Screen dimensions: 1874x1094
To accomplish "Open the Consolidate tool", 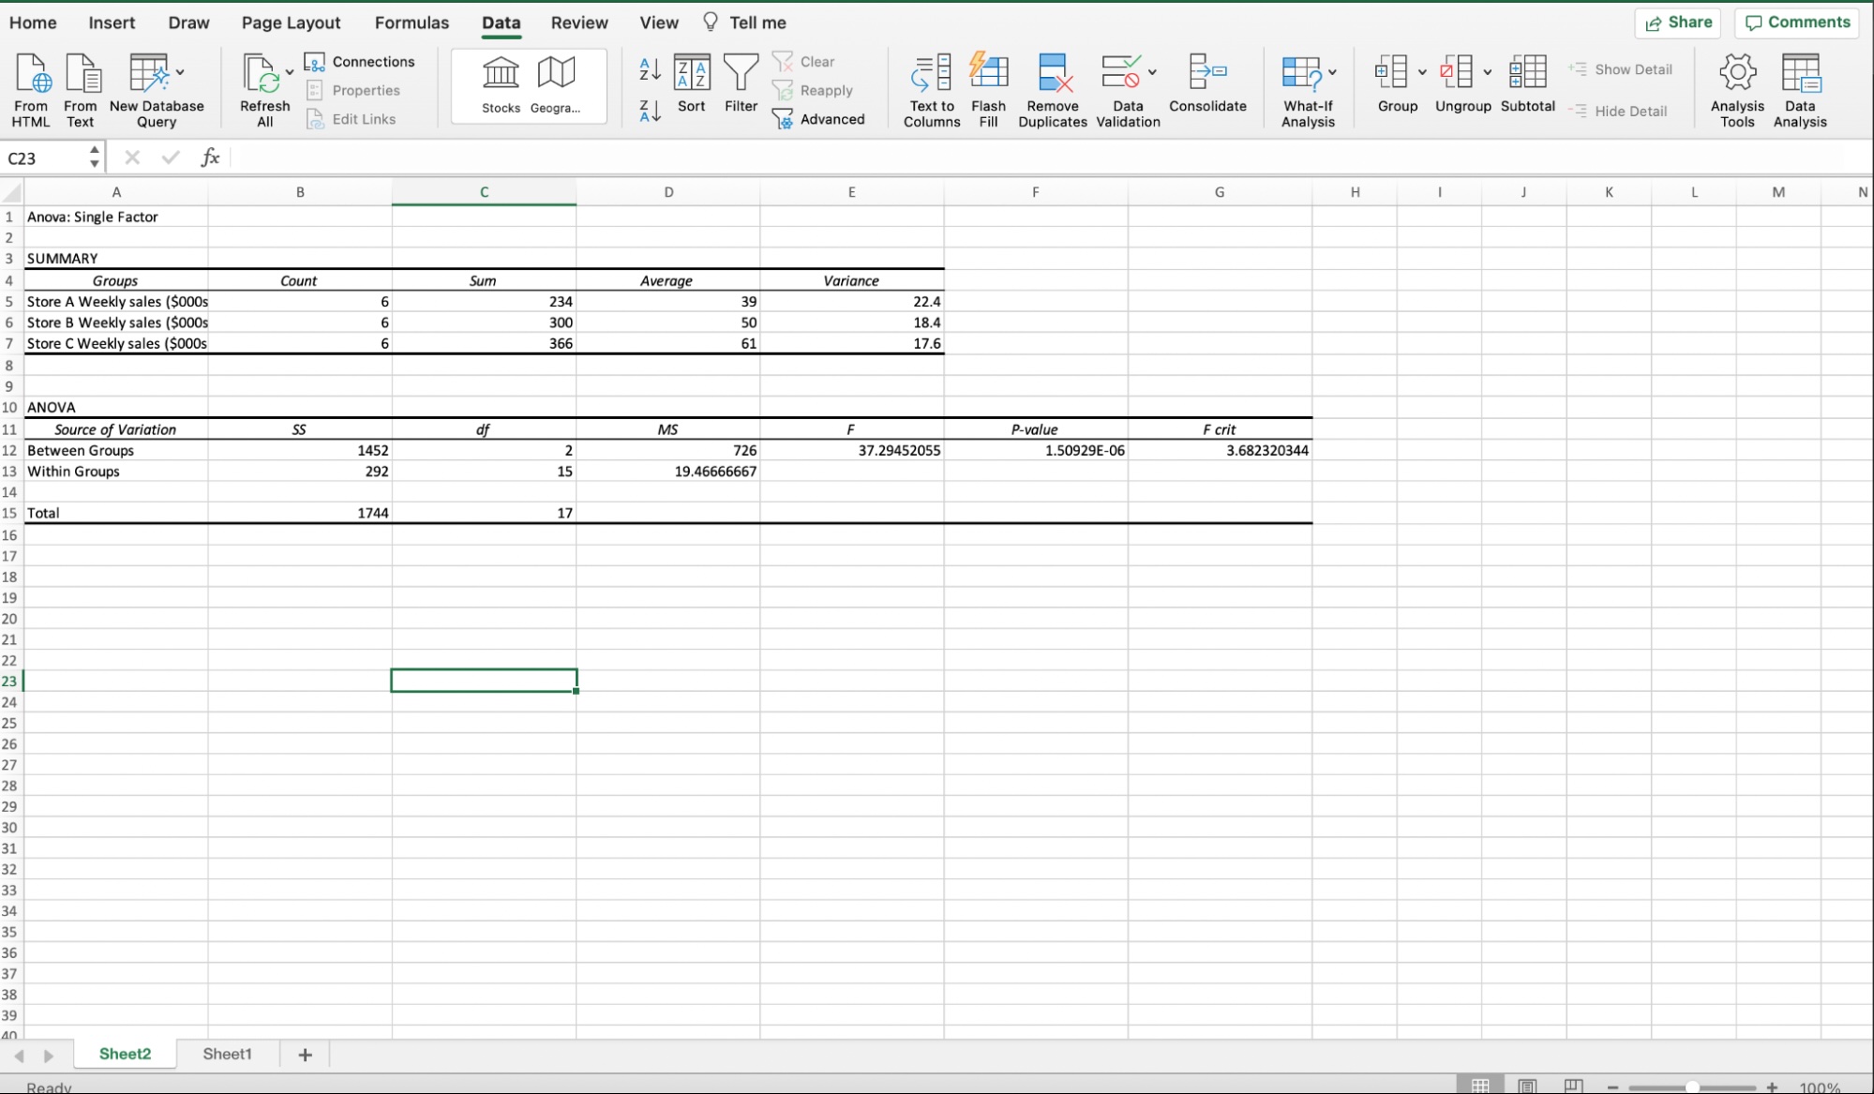I will [1207, 83].
